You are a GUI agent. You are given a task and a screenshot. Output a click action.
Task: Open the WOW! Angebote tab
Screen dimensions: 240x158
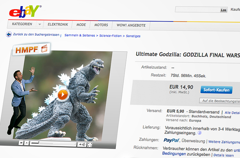click(131, 25)
